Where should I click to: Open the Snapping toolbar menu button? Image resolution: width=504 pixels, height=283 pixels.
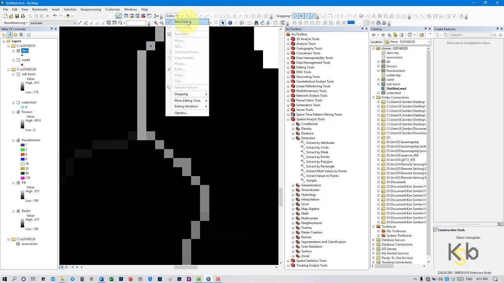[284, 16]
